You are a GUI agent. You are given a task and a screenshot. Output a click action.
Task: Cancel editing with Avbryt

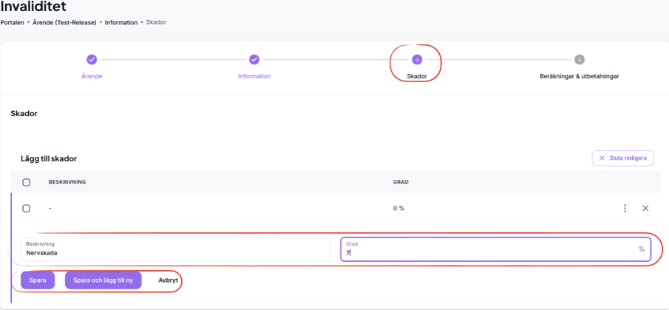pos(168,280)
